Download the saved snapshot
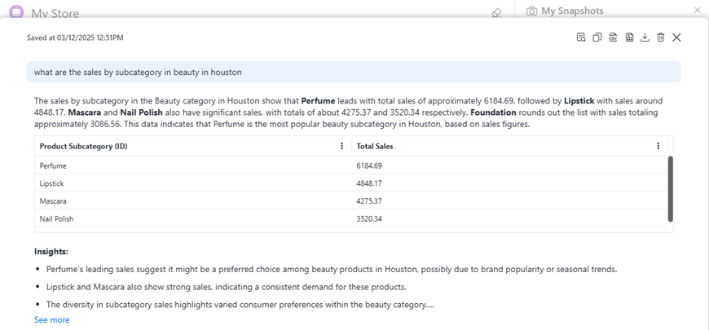Screen dimensions: 709x330 click(645, 37)
